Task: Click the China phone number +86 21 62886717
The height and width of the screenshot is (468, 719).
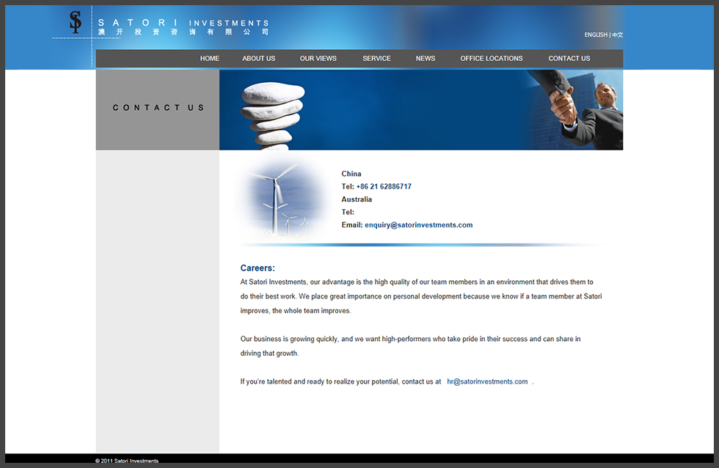Action: coord(384,187)
